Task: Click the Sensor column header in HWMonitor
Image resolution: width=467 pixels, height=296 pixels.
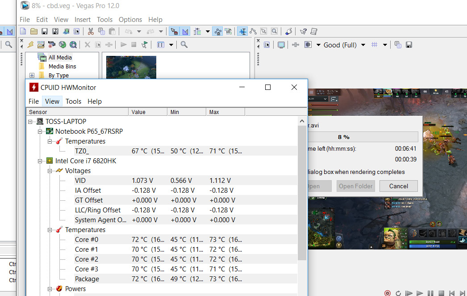Action: pos(77,112)
